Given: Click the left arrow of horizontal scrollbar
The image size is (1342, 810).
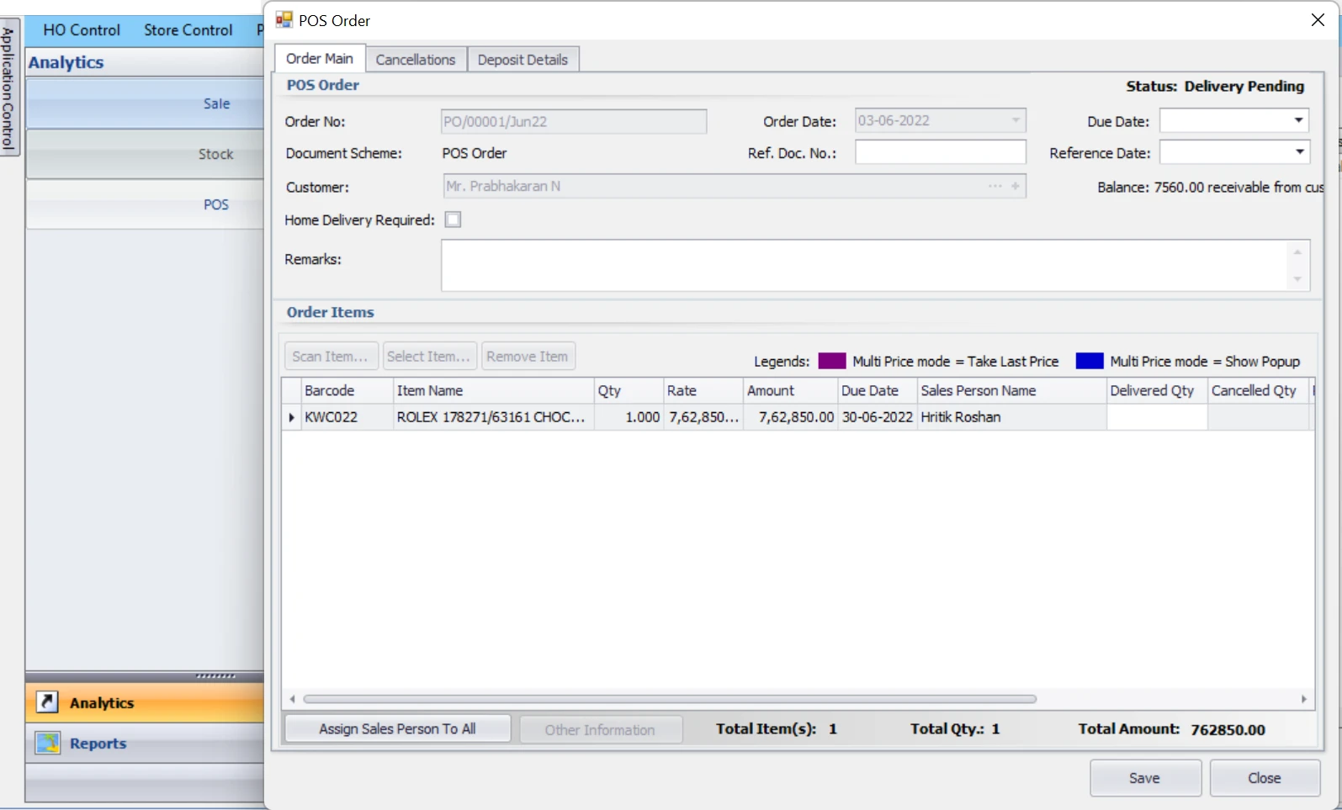Looking at the screenshot, I should pyautogui.click(x=292, y=699).
